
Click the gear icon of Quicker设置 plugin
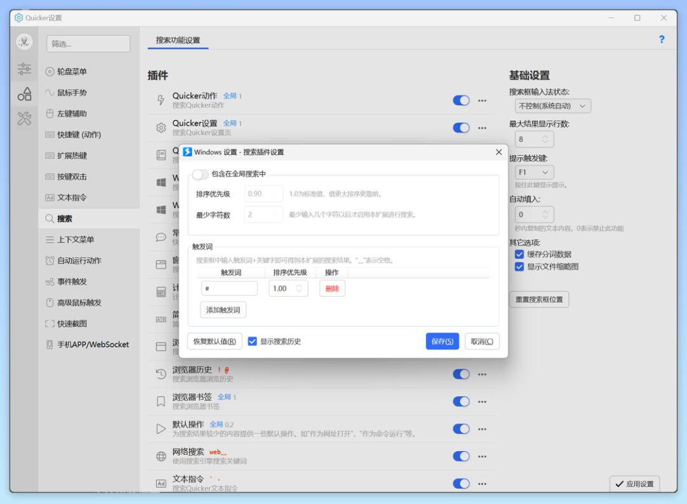161,127
